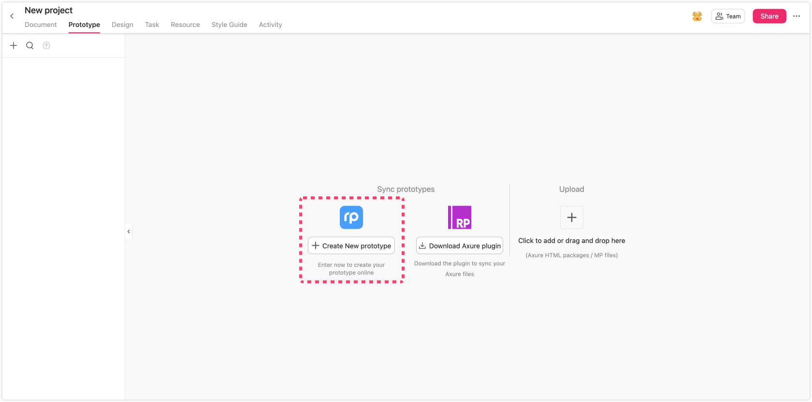Click the upload plus box
Screen dimensions: 812x402
[572, 217]
